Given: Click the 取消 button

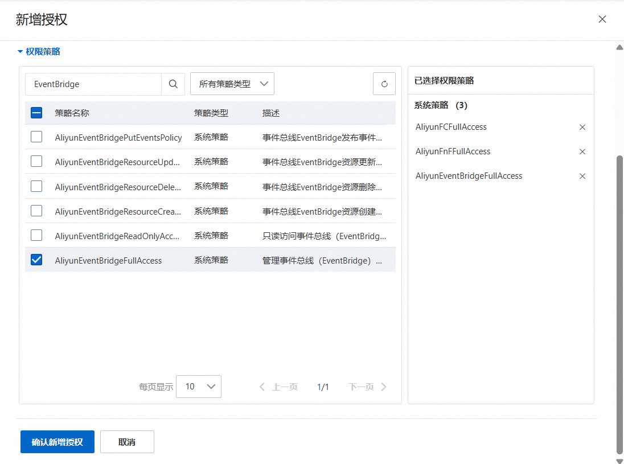Looking at the screenshot, I should pos(127,442).
